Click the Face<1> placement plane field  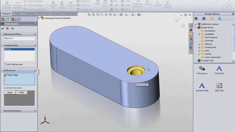pos(19,38)
